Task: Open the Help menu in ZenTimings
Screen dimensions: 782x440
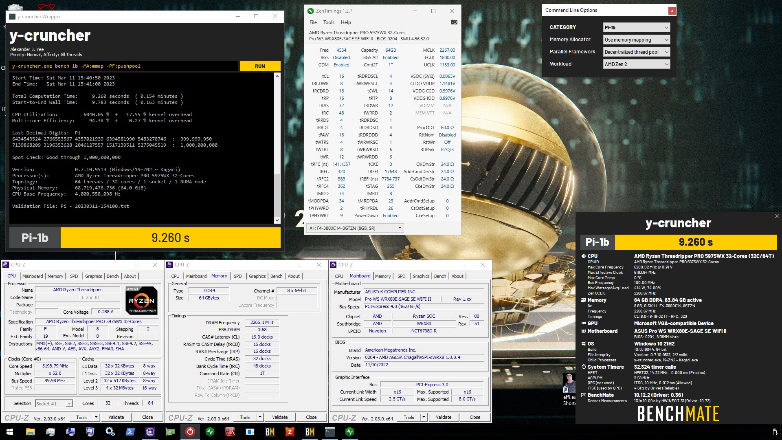Action: [x=346, y=22]
